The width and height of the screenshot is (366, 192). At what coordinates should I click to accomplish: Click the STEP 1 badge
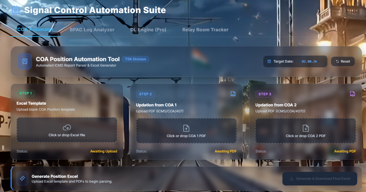tap(26, 93)
